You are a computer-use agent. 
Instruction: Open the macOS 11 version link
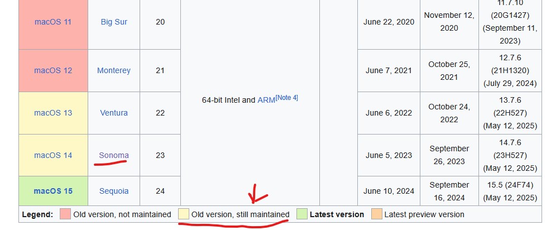[x=53, y=22]
